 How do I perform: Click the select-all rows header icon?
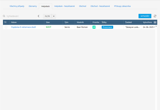tap(6, 22)
